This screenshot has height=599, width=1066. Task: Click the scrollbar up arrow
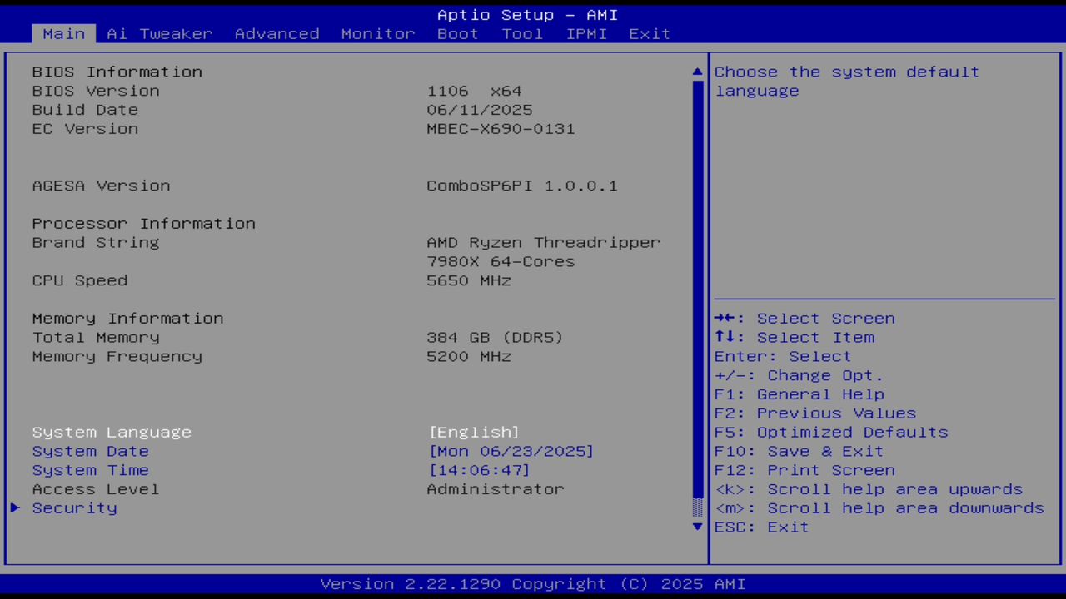pos(697,72)
